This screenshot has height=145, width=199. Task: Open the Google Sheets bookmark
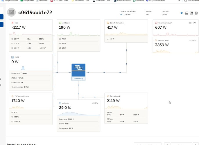coord(27,1)
